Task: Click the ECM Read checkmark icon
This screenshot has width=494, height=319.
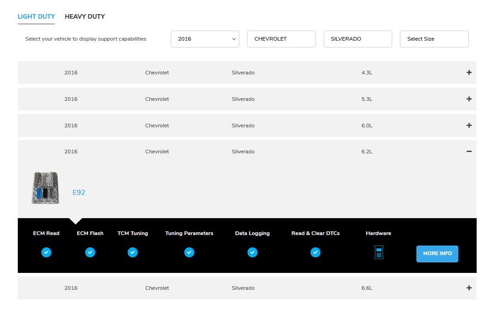Action: click(46, 252)
